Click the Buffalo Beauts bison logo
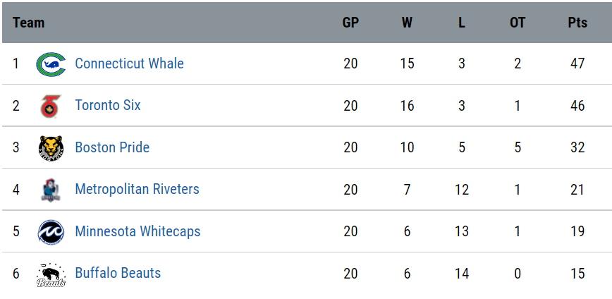This screenshot has width=612, height=299. (x=51, y=275)
